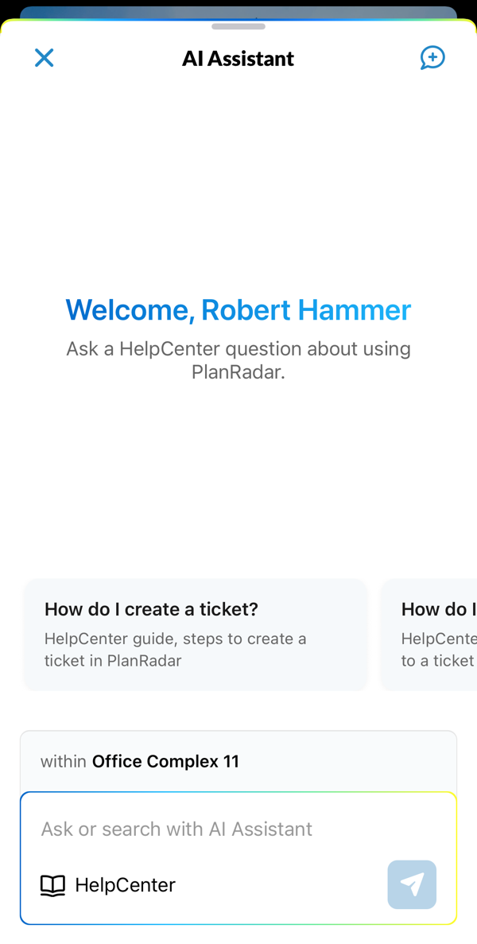Tap the 'HelpCenter guide, steps to create' description
The height and width of the screenshot is (944, 477).
click(175, 649)
